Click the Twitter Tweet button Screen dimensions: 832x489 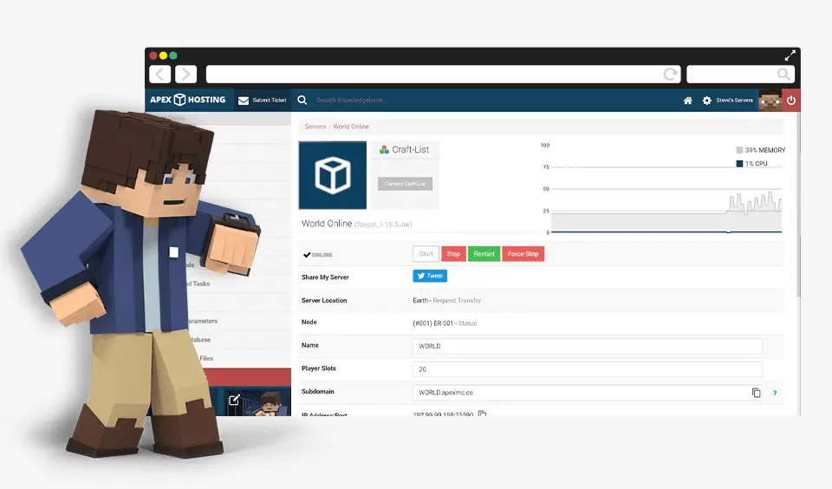pyautogui.click(x=430, y=276)
